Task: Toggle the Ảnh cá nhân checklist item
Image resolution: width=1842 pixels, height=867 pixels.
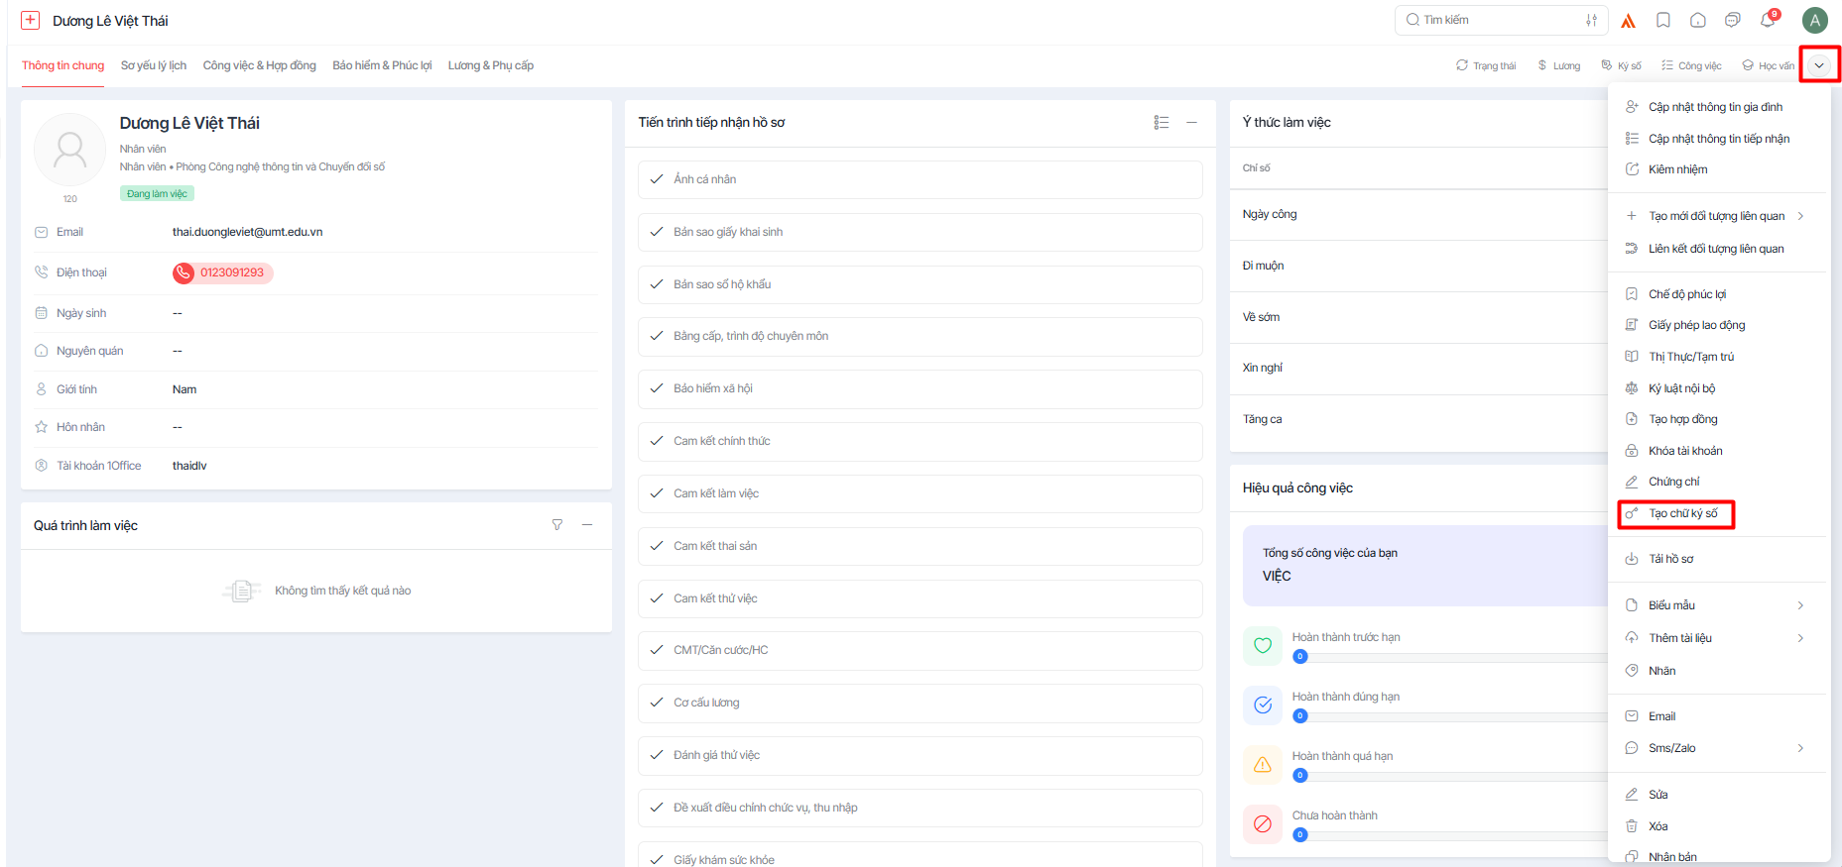Action: click(657, 179)
